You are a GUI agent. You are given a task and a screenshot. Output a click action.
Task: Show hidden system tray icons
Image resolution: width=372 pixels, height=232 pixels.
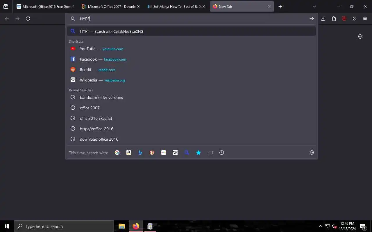320,226
